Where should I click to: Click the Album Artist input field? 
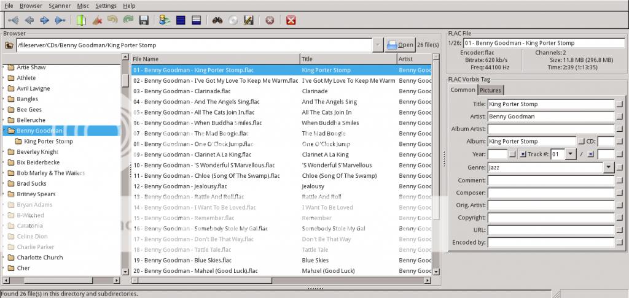click(x=551, y=129)
